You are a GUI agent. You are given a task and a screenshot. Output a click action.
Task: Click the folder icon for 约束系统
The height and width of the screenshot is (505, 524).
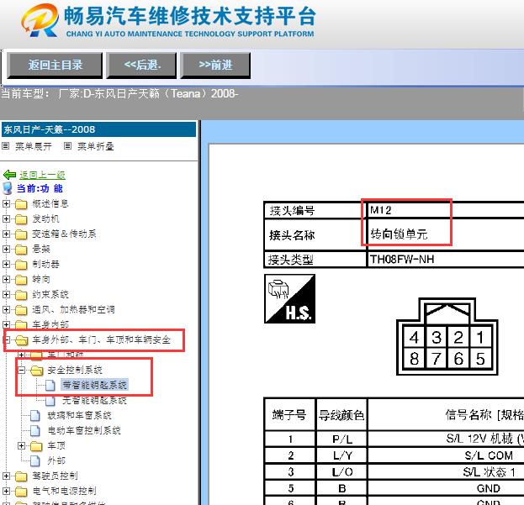(21, 295)
